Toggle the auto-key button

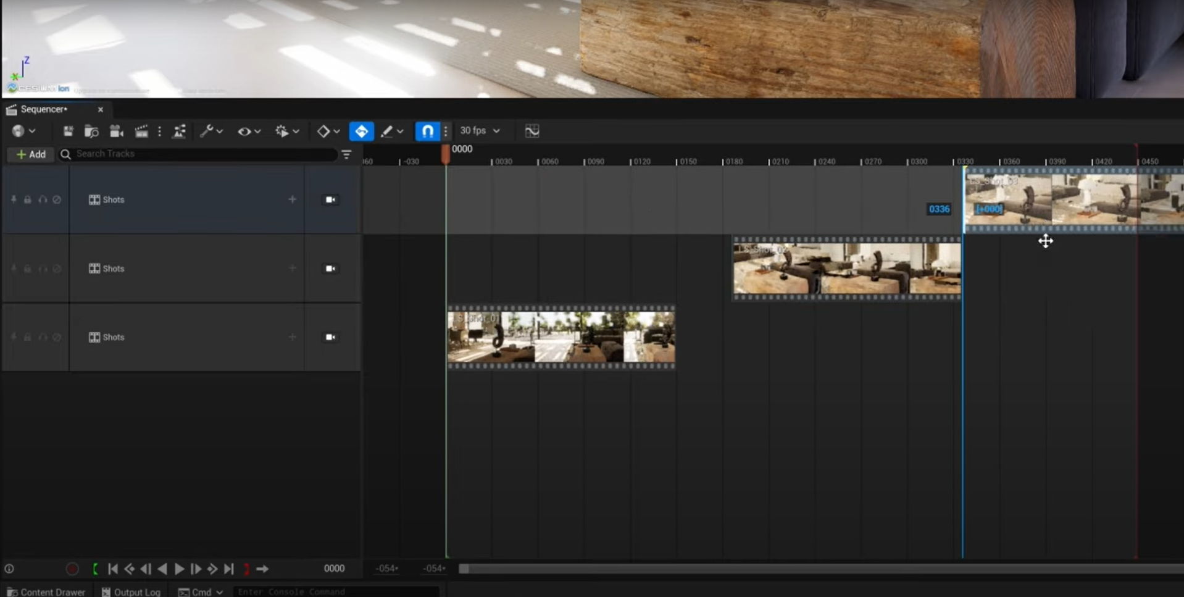coord(361,131)
